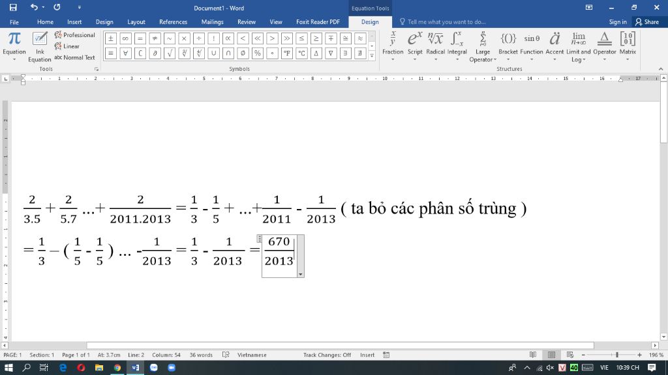Click the Share button
This screenshot has width=668, height=375.
646,22
